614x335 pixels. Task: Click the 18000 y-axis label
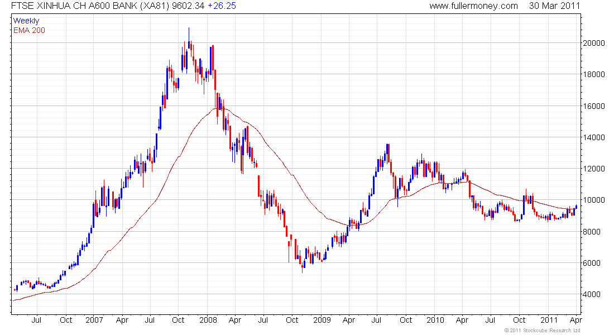[x=594, y=74]
